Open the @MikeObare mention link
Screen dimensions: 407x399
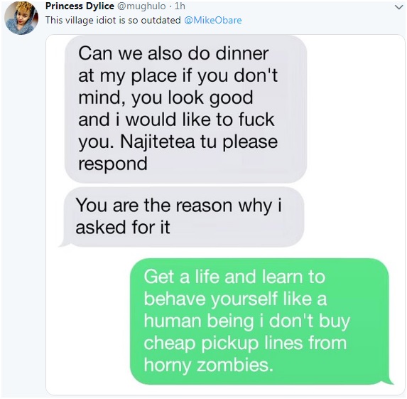coord(213,21)
